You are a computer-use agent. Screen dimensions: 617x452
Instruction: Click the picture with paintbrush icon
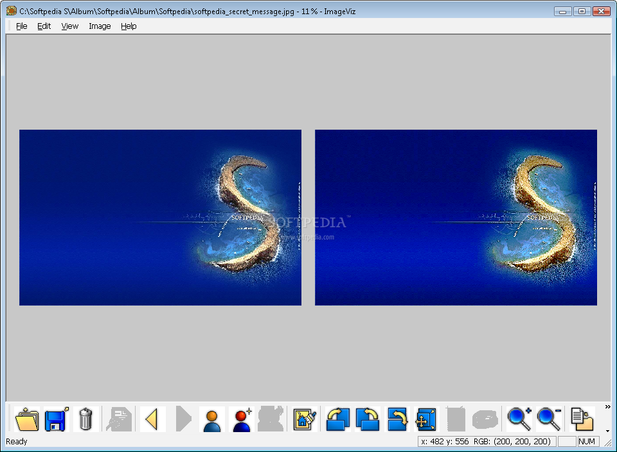point(305,419)
